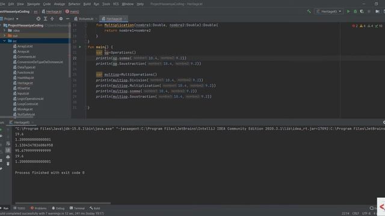Open Run panel settings gear icon

click(384, 122)
